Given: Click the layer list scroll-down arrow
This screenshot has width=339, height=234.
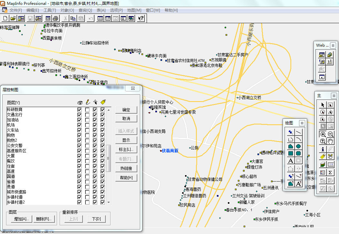Looking at the screenshot, I should coord(109,202).
